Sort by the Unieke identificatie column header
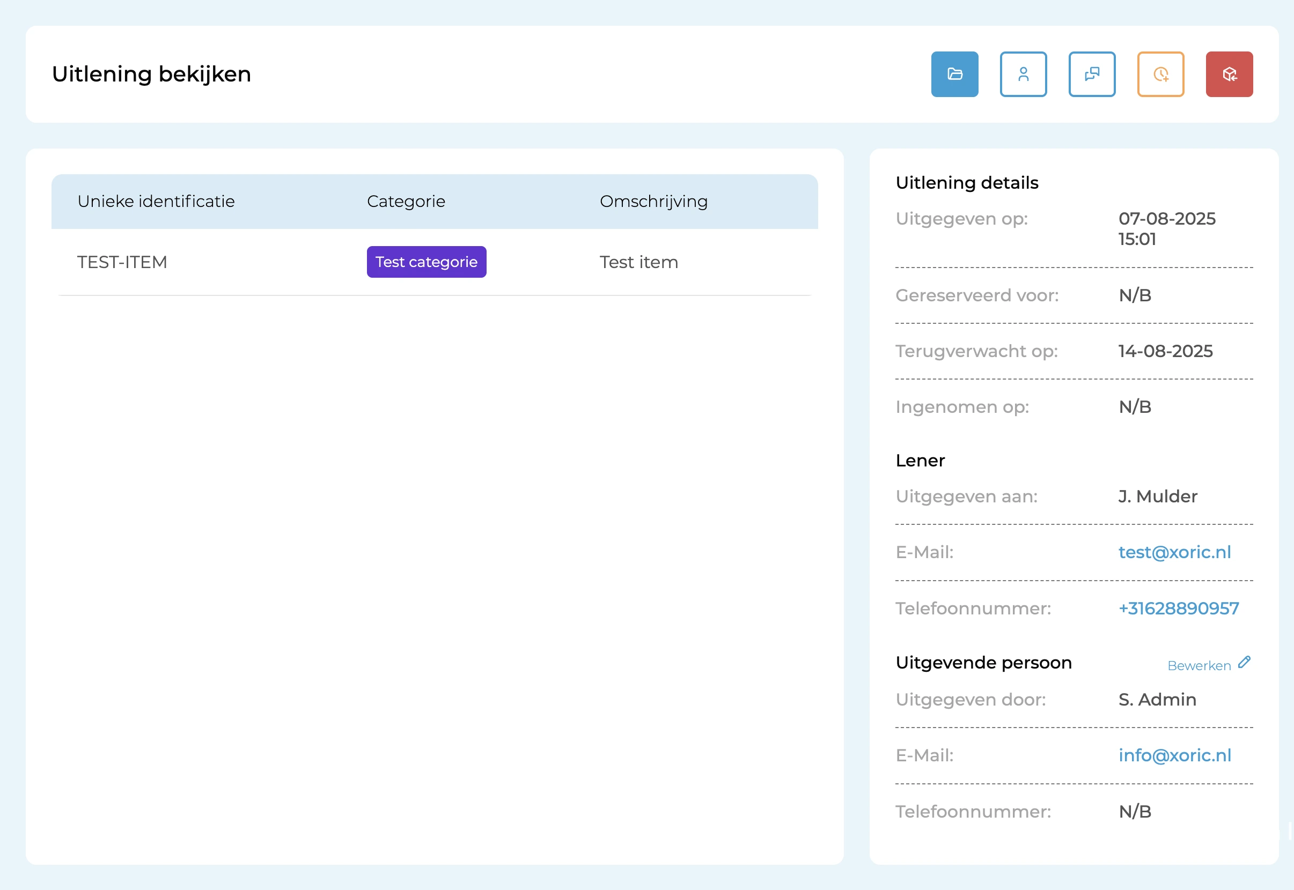This screenshot has width=1294, height=890. [156, 201]
